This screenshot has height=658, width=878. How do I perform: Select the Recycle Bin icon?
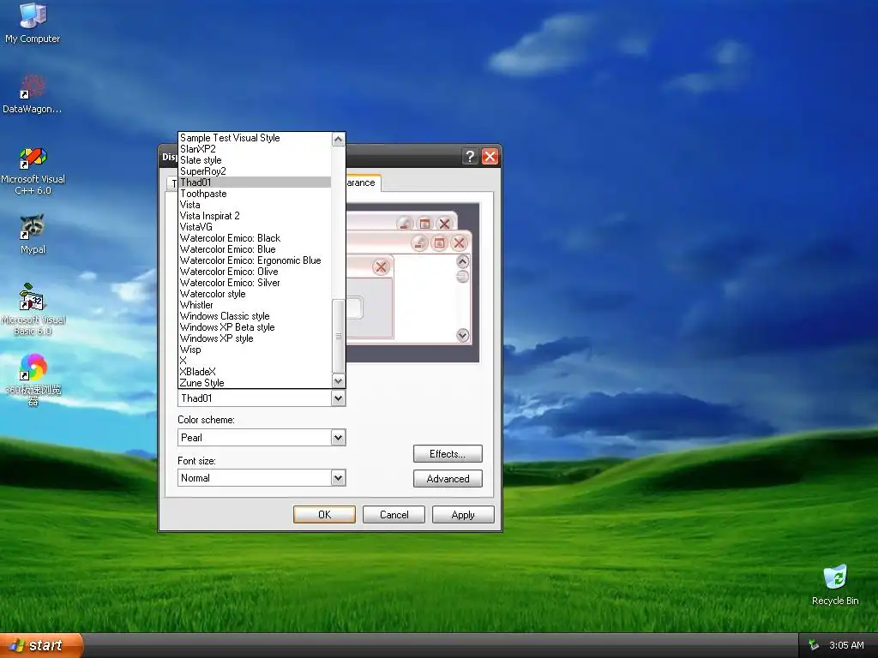tap(835, 584)
